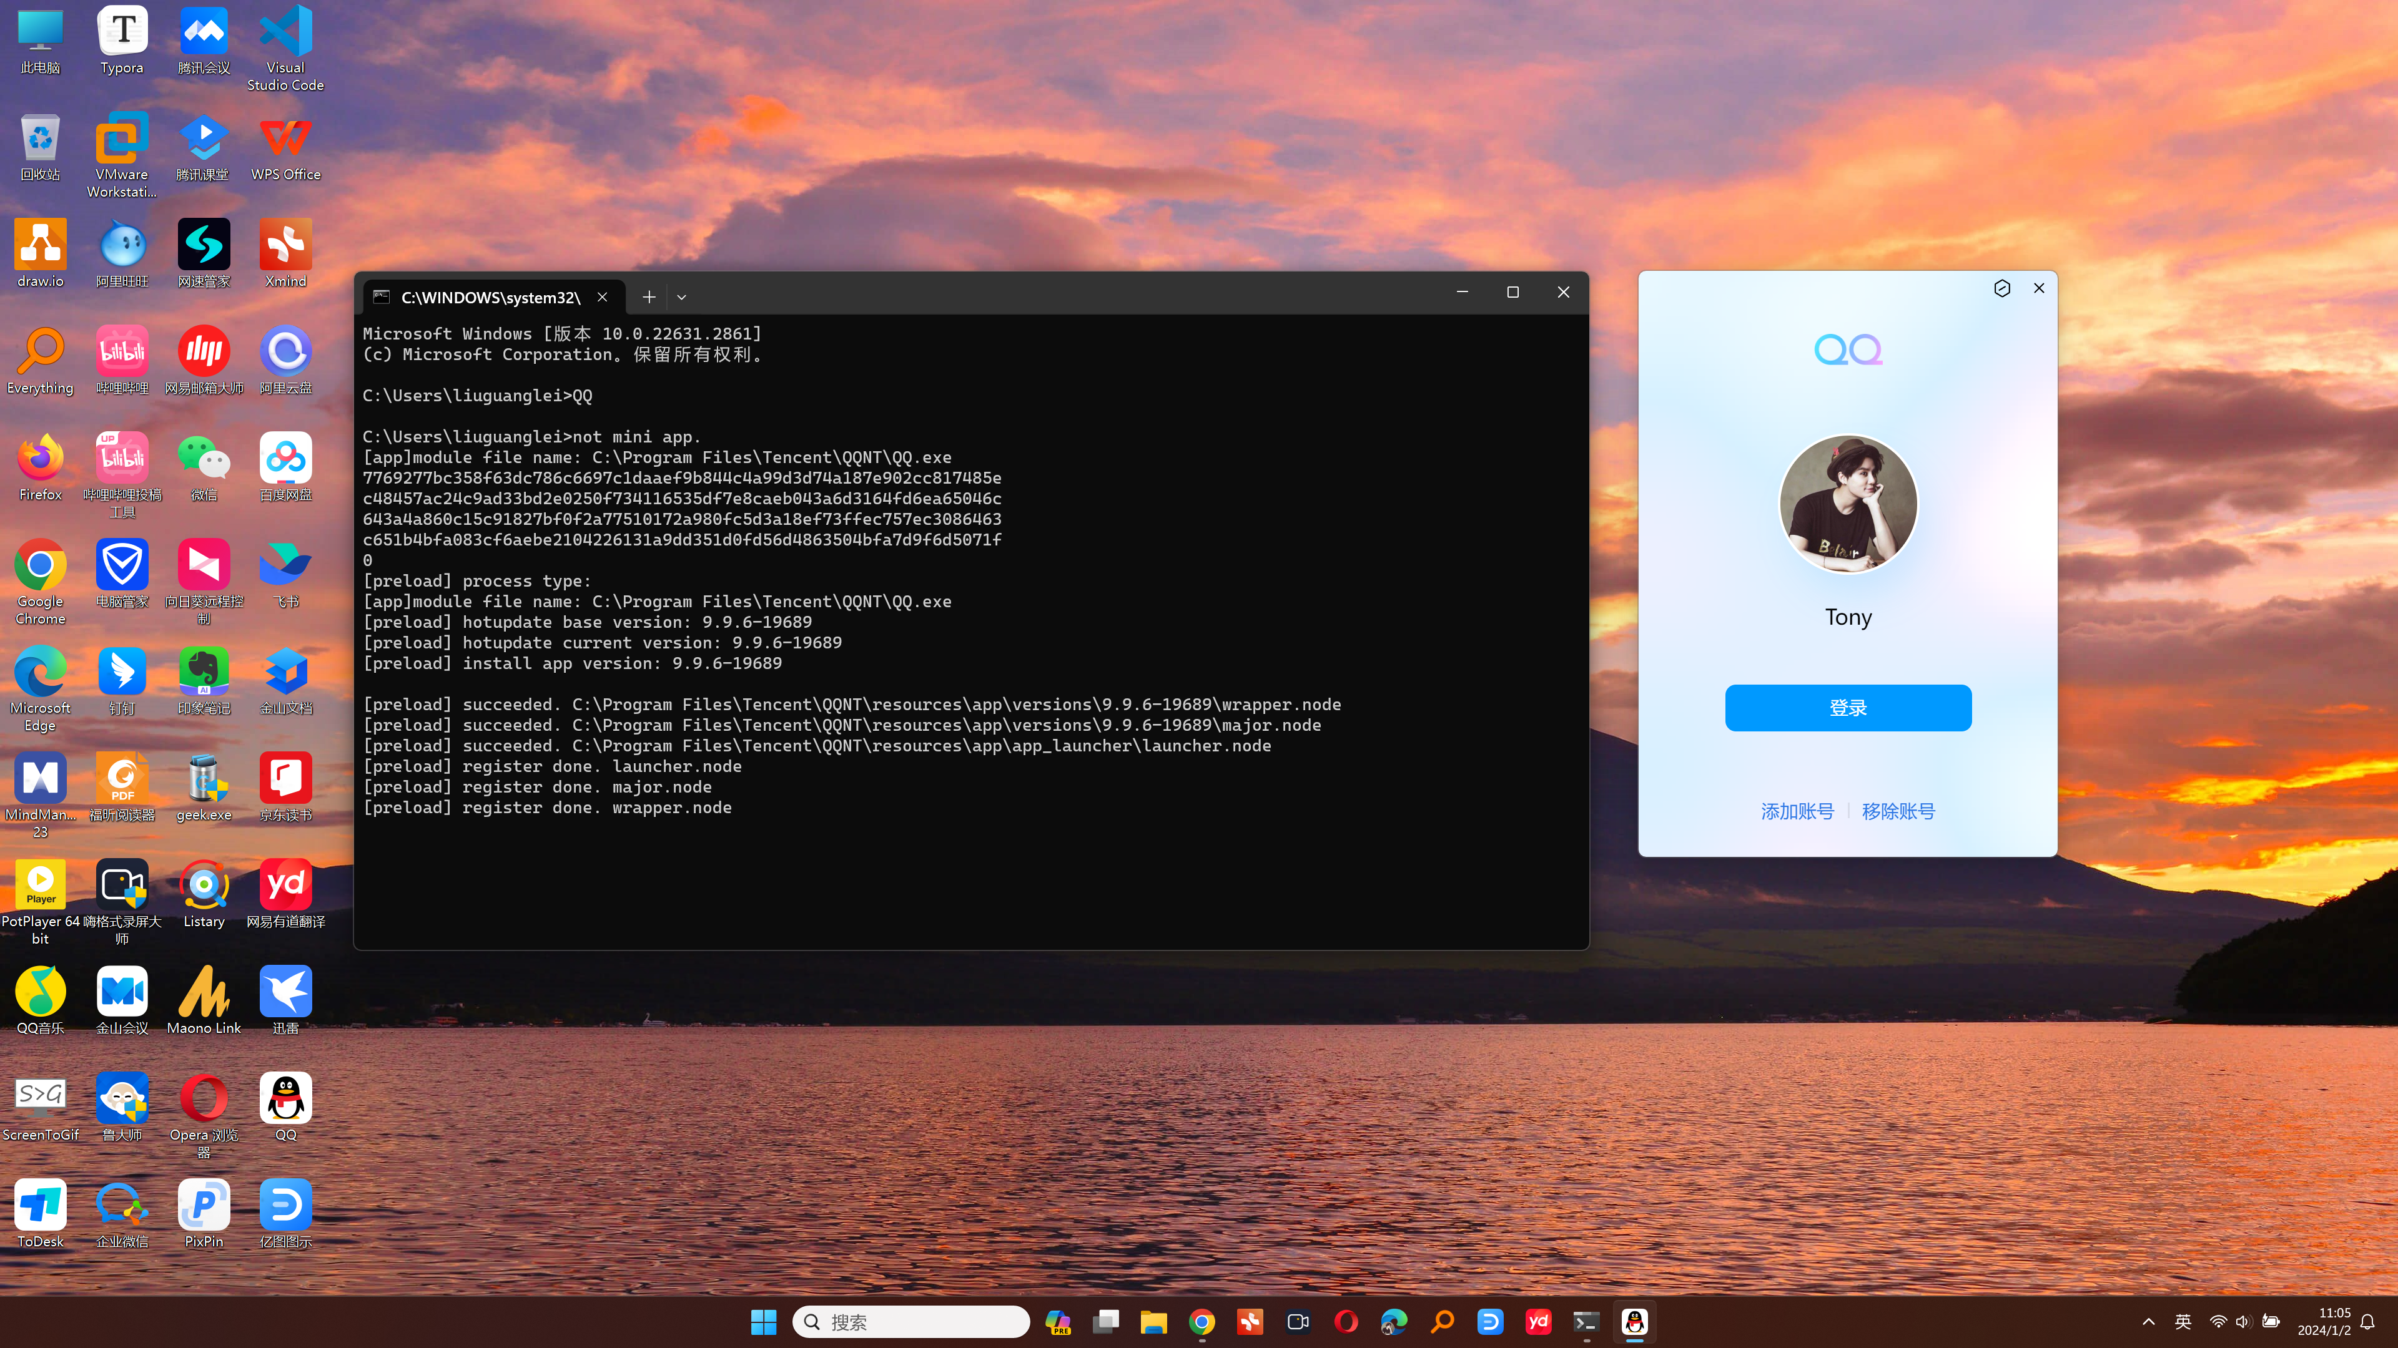The image size is (2398, 1348).
Task: Open Task View on taskbar
Action: click(1106, 1322)
